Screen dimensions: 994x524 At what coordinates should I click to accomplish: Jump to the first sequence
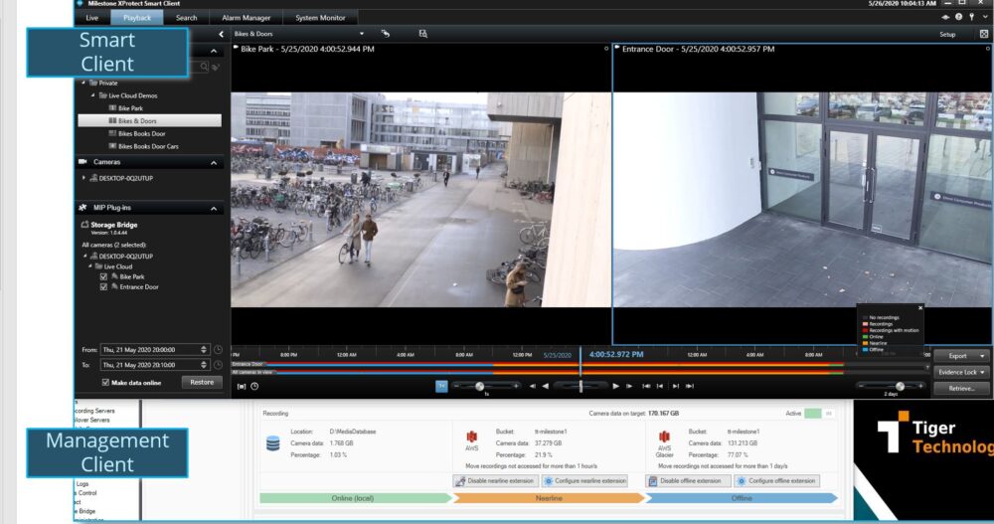646,386
